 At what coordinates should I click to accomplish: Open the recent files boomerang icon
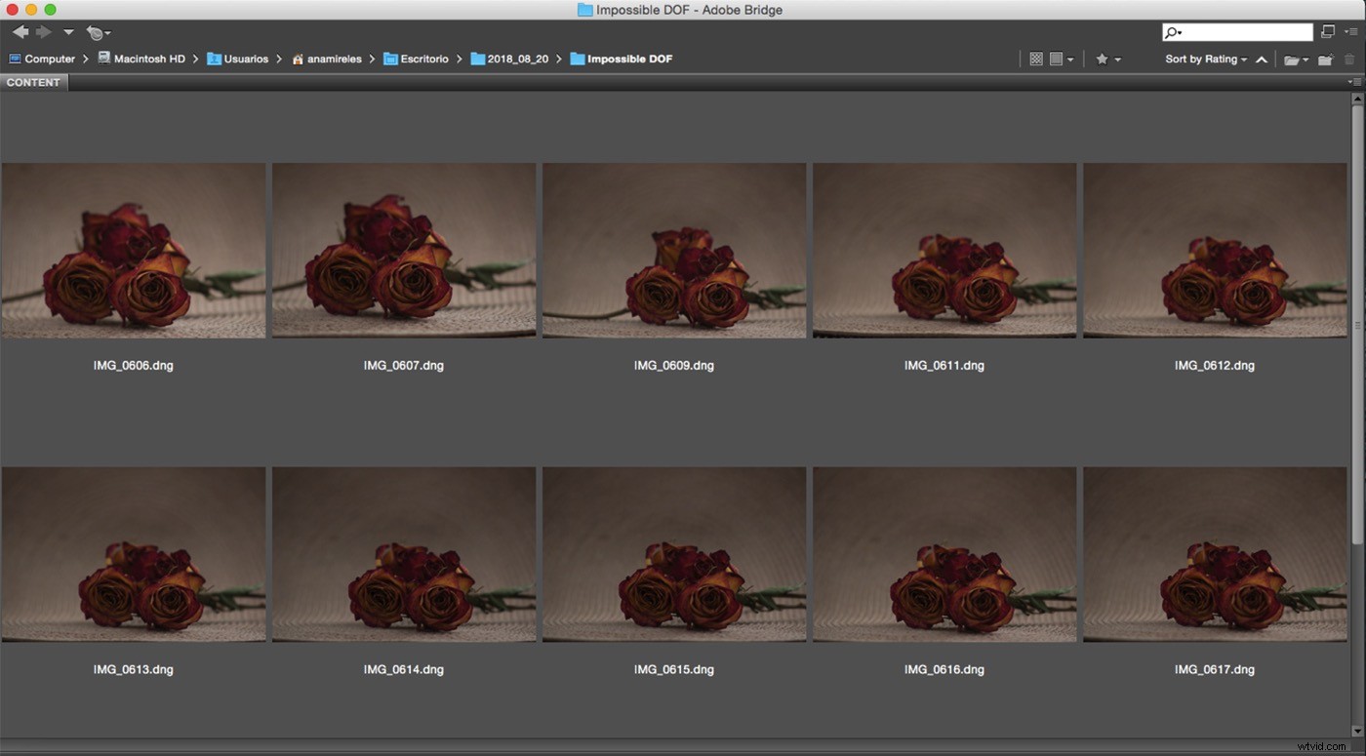(x=96, y=32)
